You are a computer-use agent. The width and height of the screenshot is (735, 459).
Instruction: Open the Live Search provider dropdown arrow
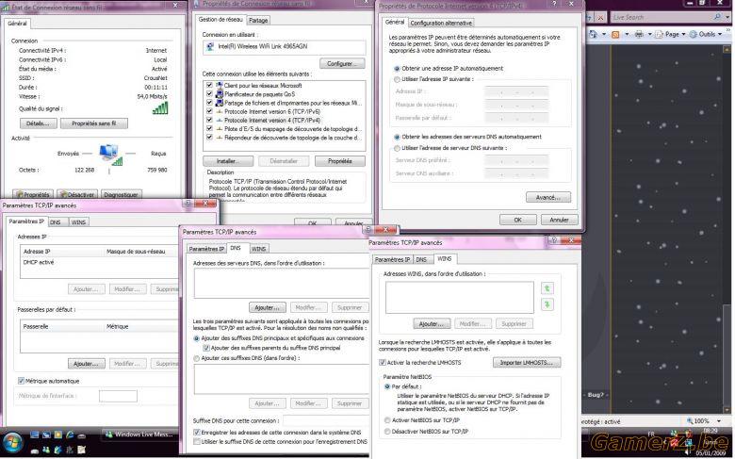[727, 17]
